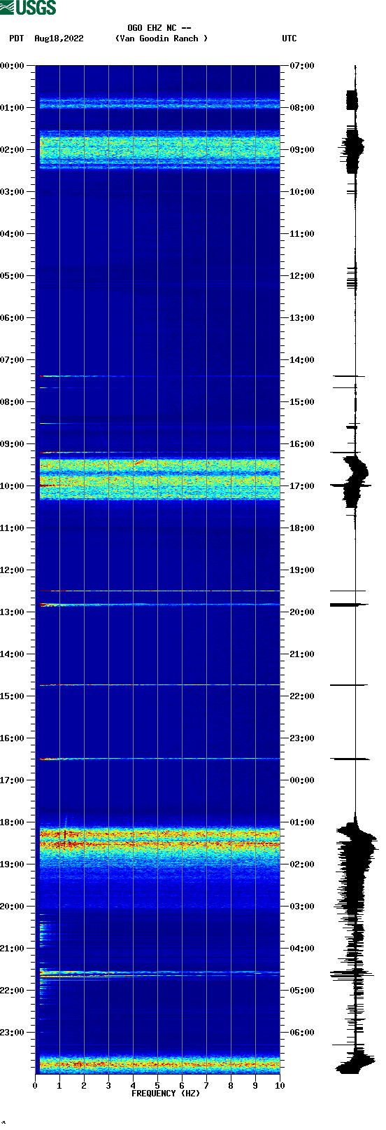The height and width of the screenshot is (1130, 386).
Task: Click the '10' frequency tick label
Action: coord(280,1086)
